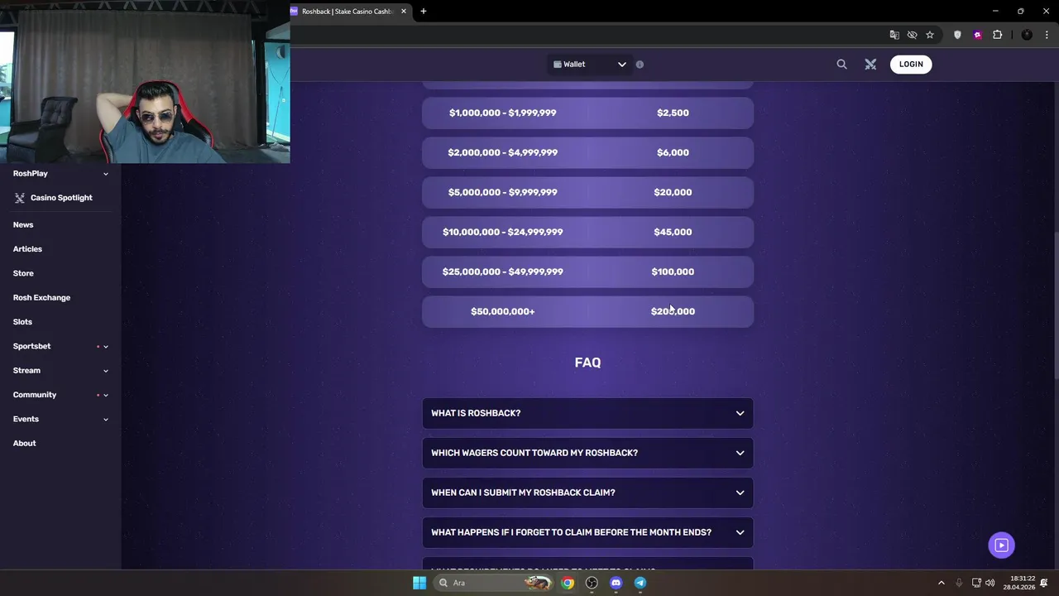Open the volume tray icon
This screenshot has height=596, width=1059.
point(990,583)
